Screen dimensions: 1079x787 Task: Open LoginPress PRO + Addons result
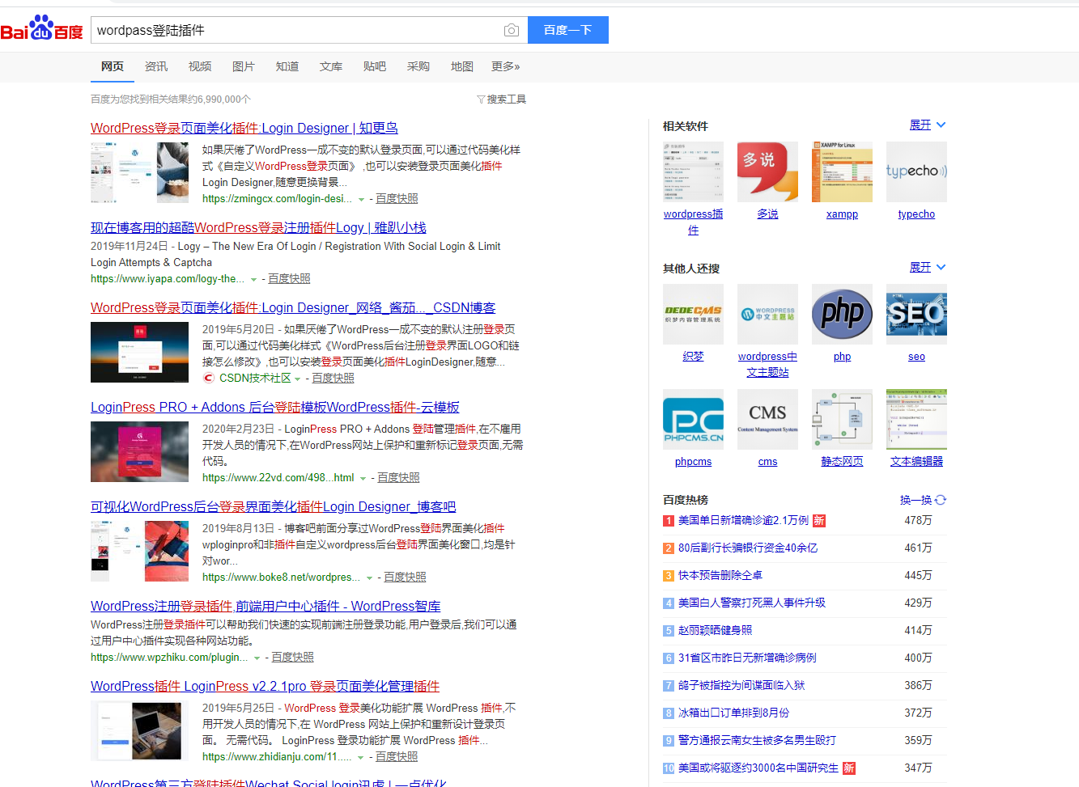pyautogui.click(x=274, y=407)
